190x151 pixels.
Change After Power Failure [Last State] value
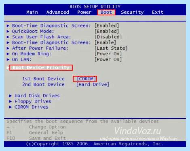click(111, 48)
